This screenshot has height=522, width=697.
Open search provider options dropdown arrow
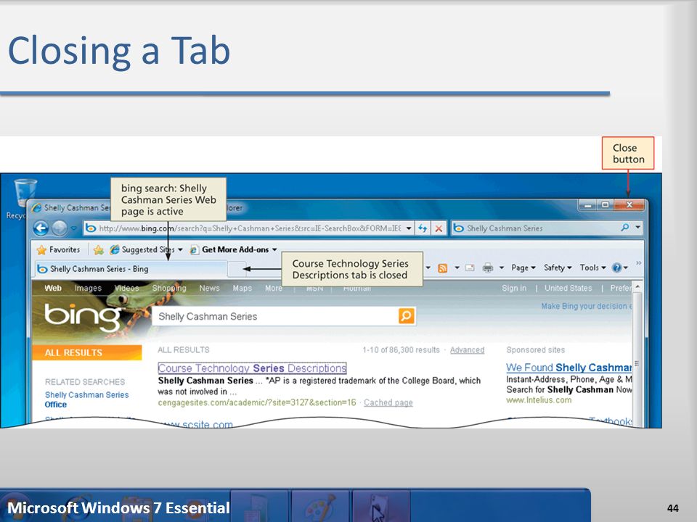(x=638, y=228)
